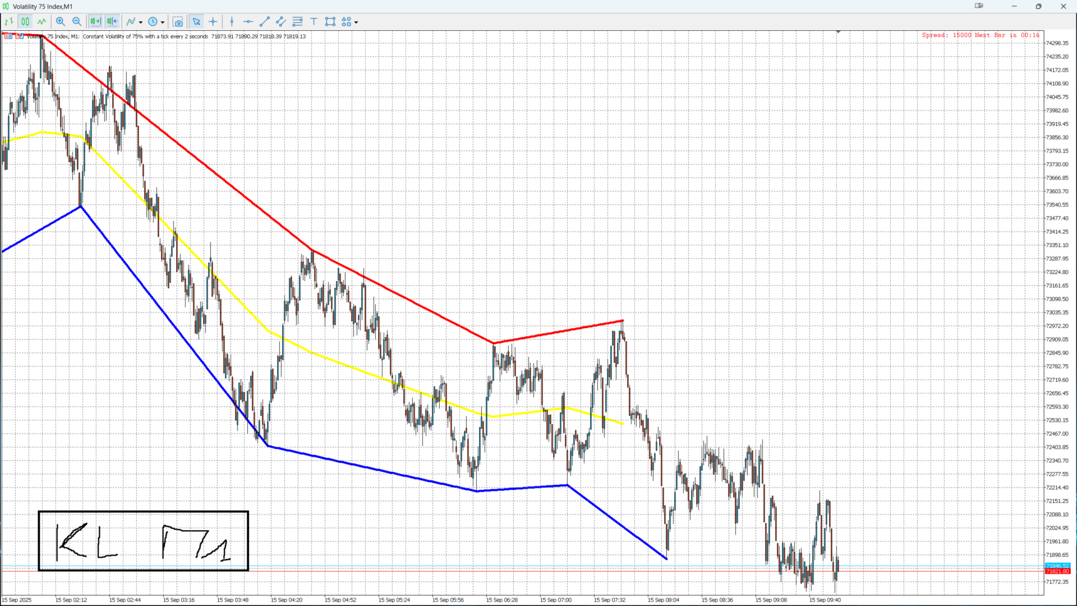Toggle chart shift from right edge
Screen dimensions: 1077x606
click(112, 22)
